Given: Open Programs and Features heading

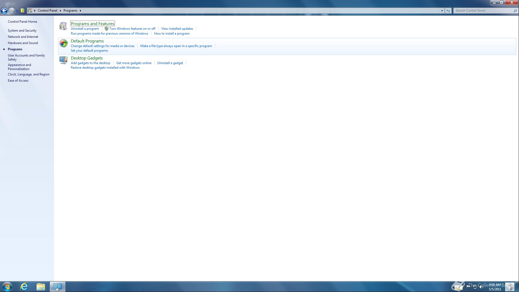Looking at the screenshot, I should tap(92, 24).
